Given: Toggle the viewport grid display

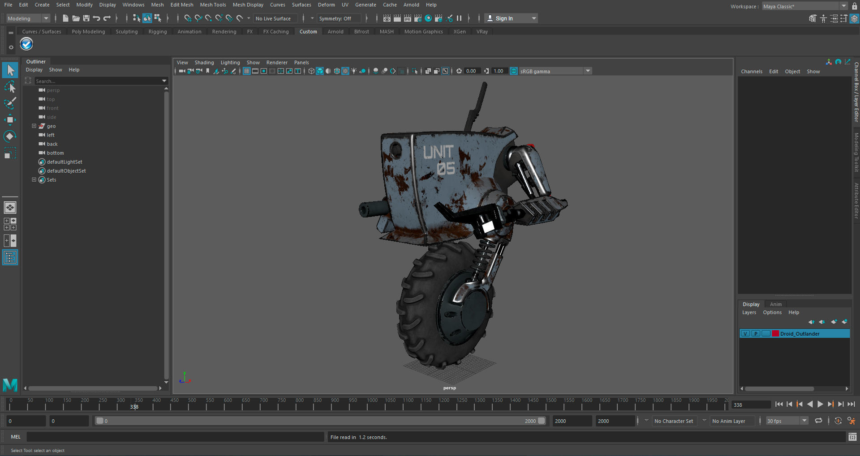Looking at the screenshot, I should [x=246, y=71].
